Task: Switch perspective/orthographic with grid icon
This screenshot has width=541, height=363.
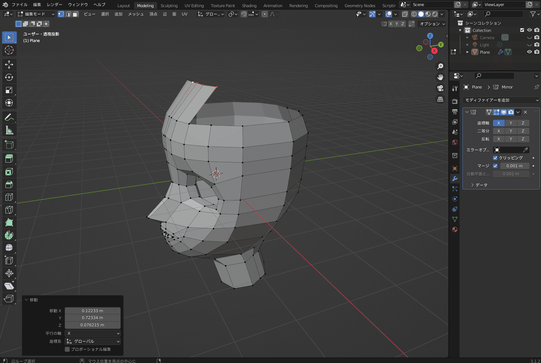Action: tap(440, 99)
